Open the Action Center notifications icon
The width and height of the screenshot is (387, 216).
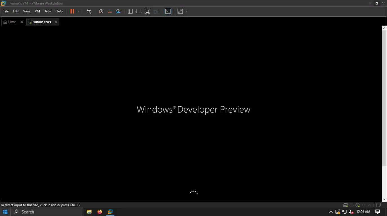click(378, 212)
